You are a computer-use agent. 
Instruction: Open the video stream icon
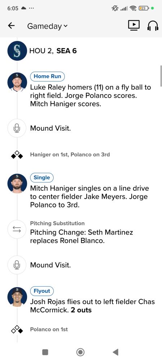point(134,25)
